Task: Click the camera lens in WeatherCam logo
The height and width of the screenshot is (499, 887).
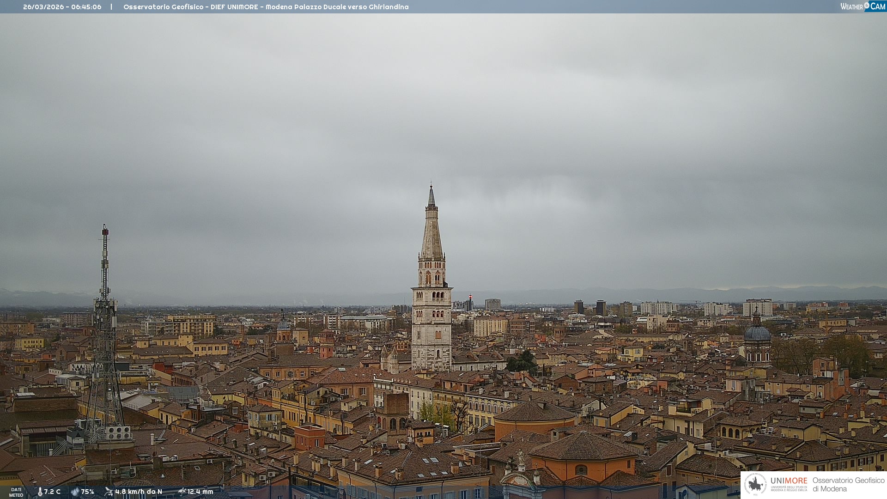Action: point(867,6)
